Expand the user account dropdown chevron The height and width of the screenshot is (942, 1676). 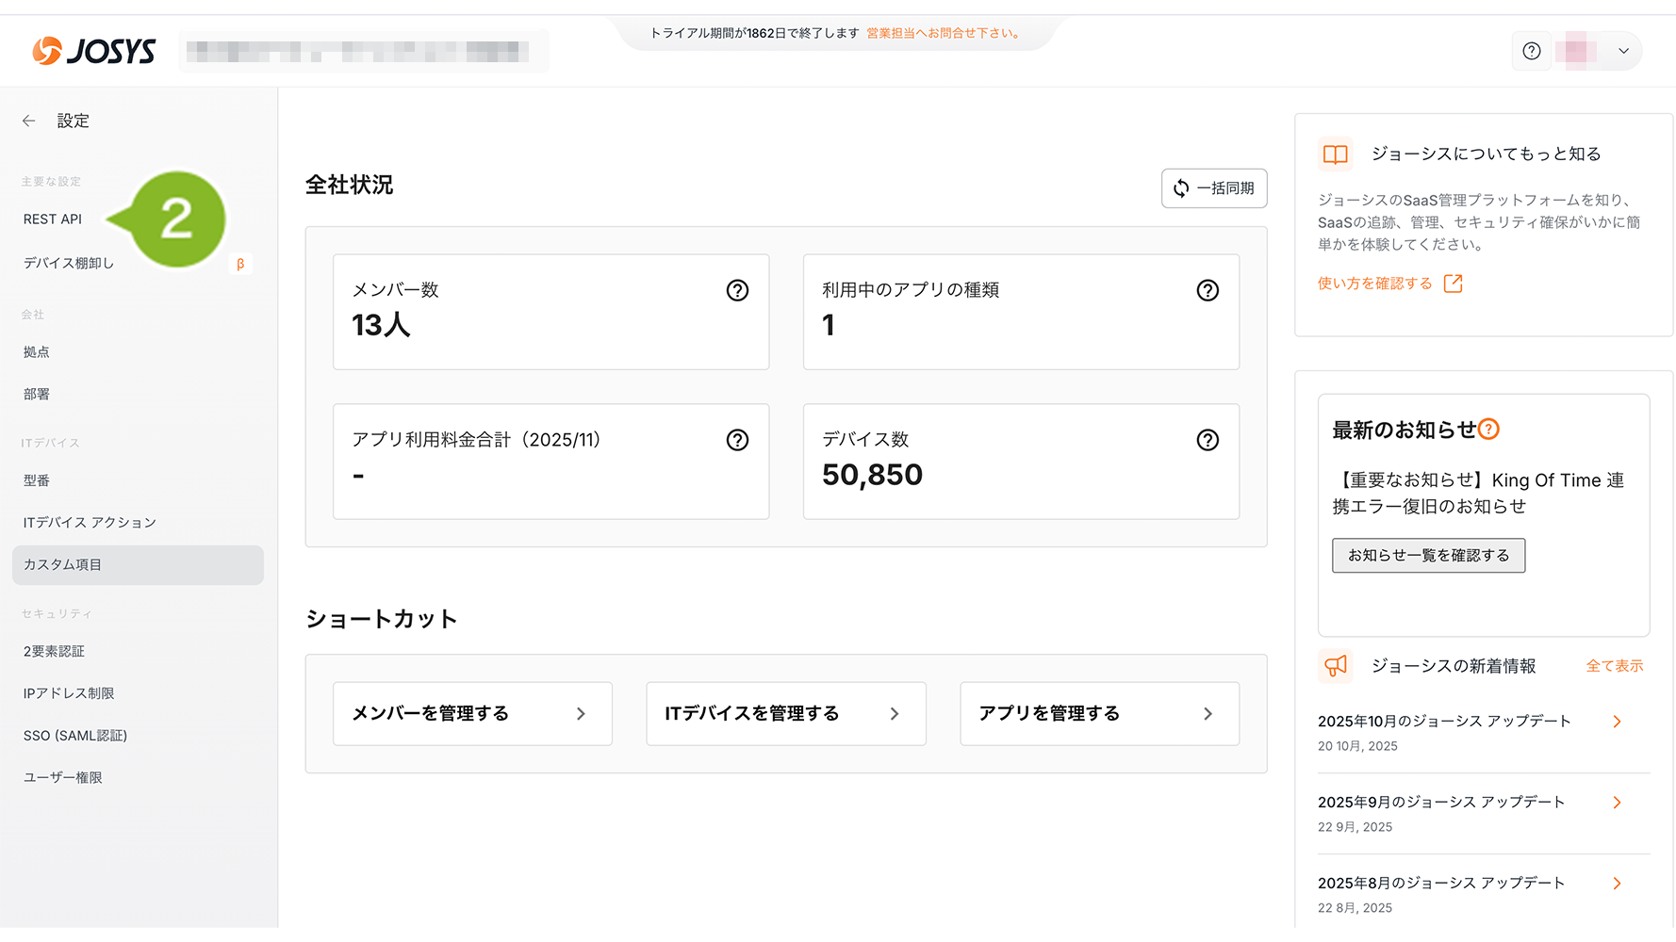click(x=1623, y=51)
